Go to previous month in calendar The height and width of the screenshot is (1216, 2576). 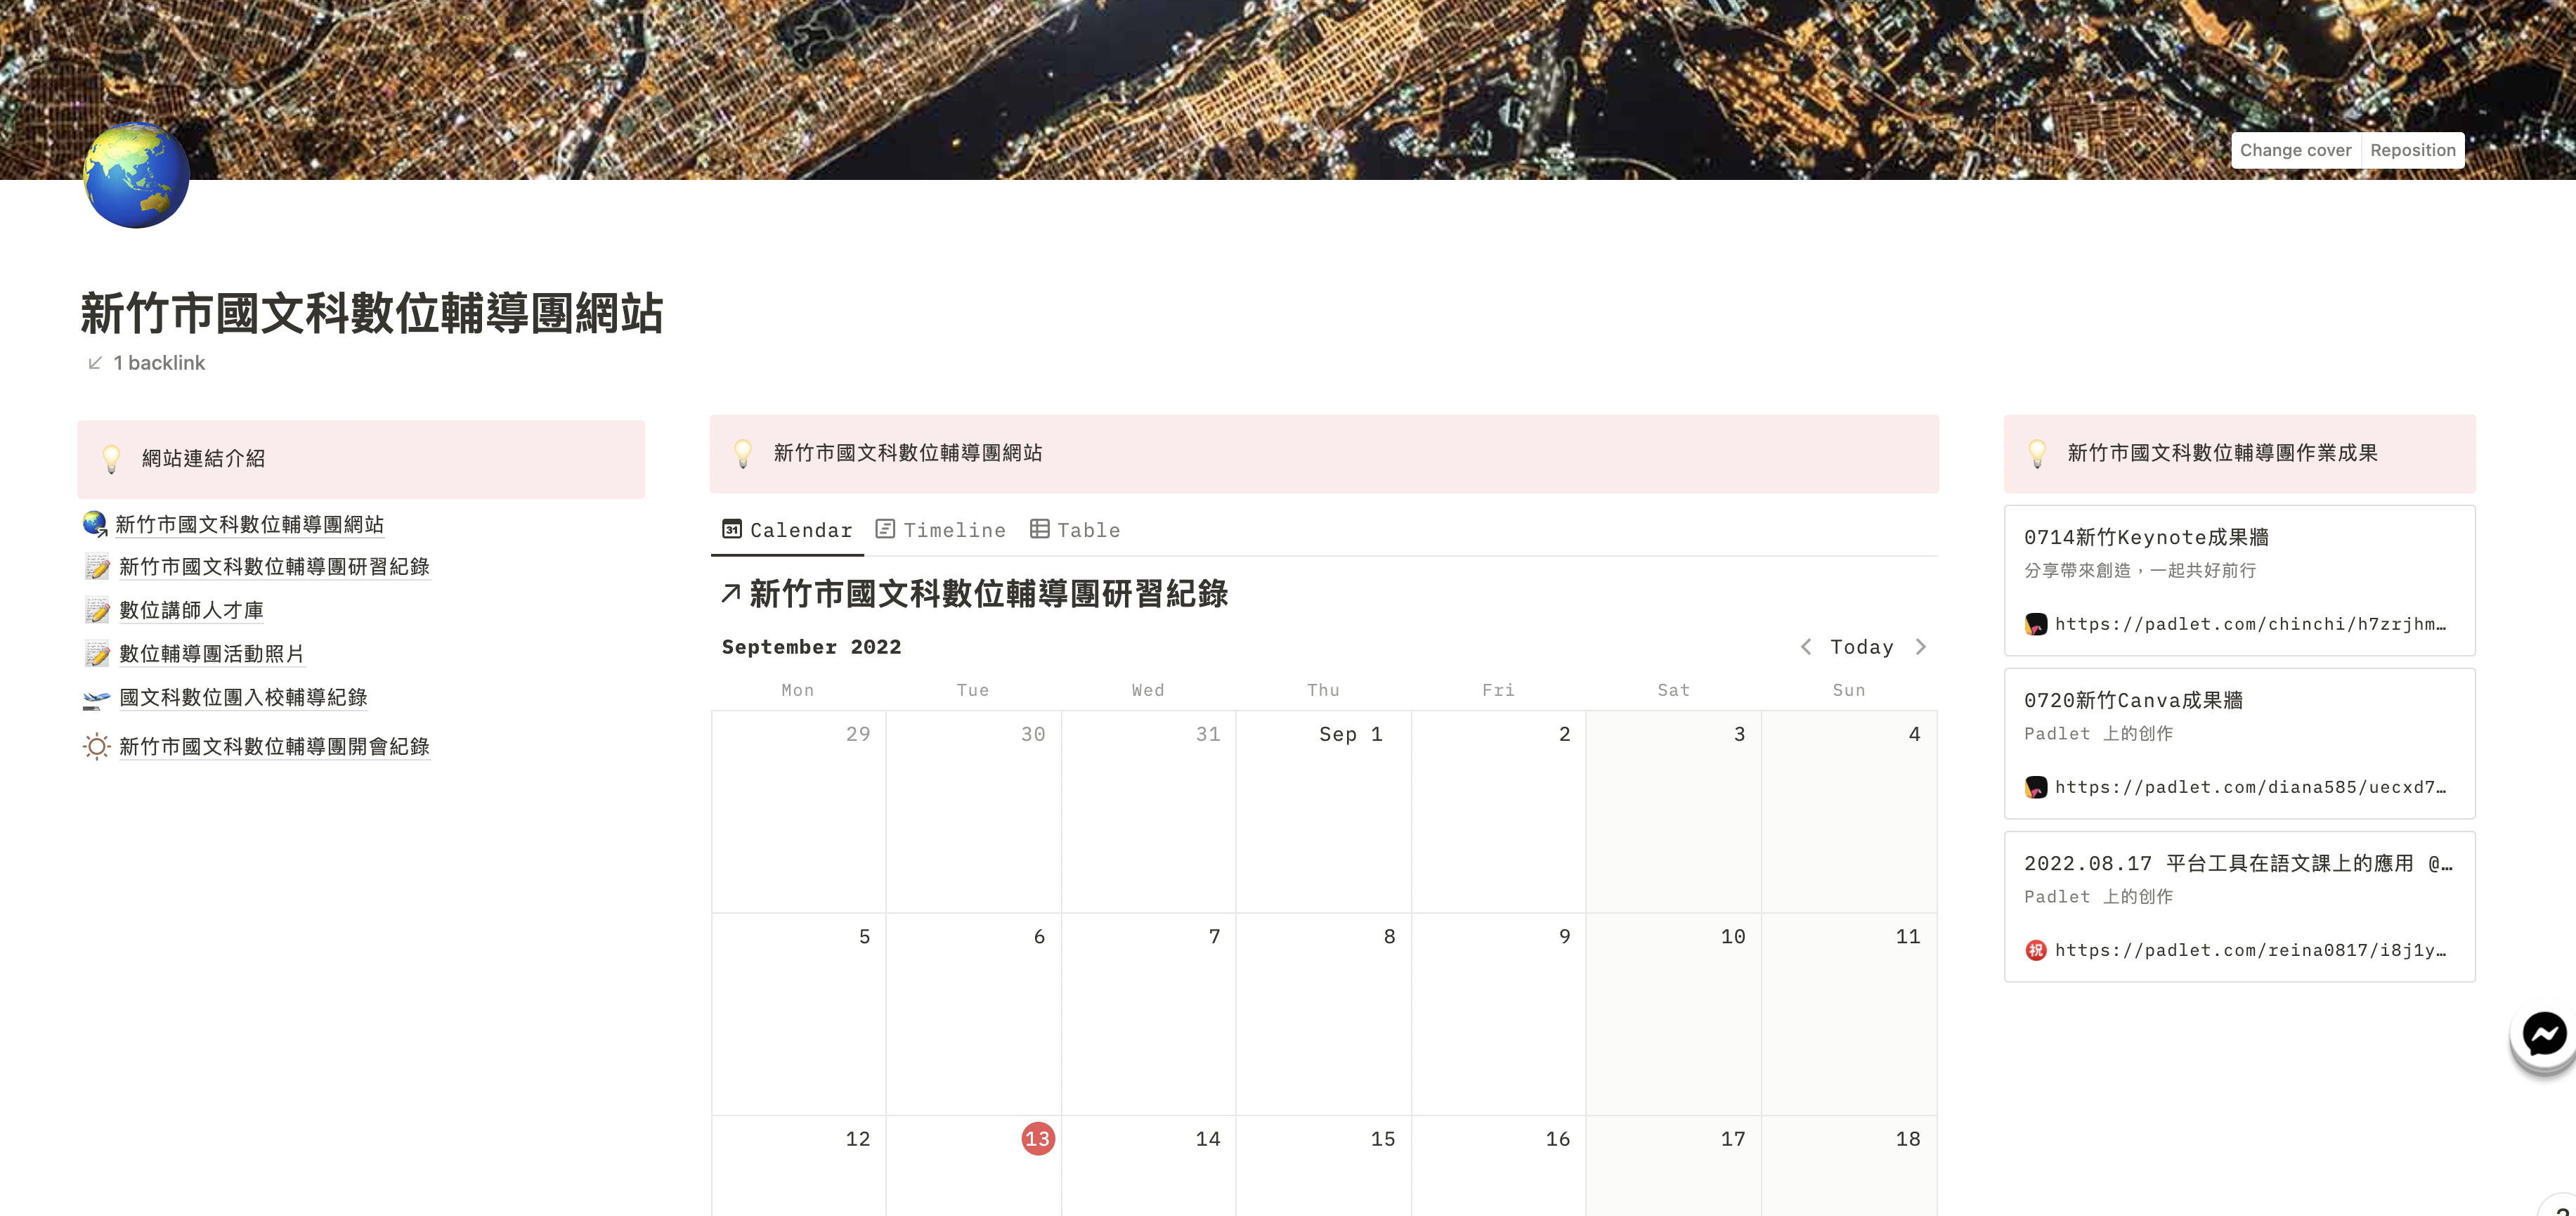point(1806,647)
